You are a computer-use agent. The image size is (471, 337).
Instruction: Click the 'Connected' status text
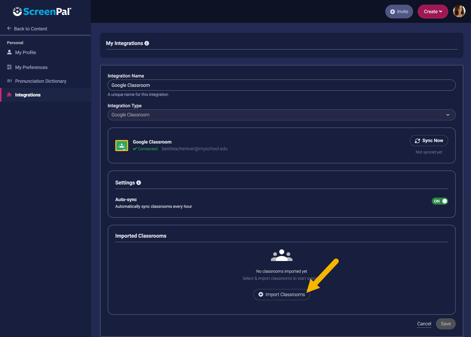[148, 149]
